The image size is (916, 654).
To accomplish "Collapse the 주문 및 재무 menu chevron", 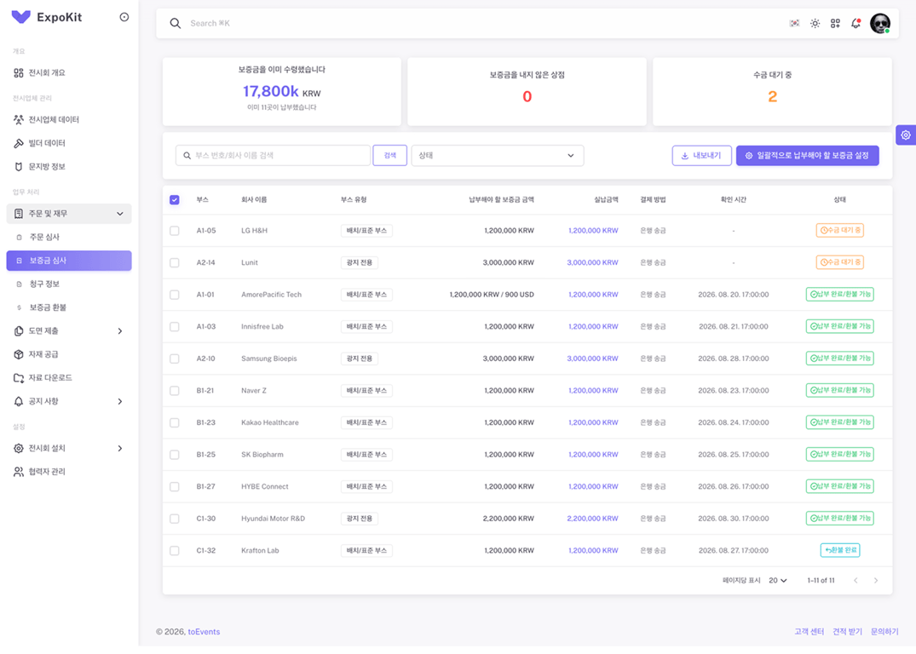I will click(120, 214).
